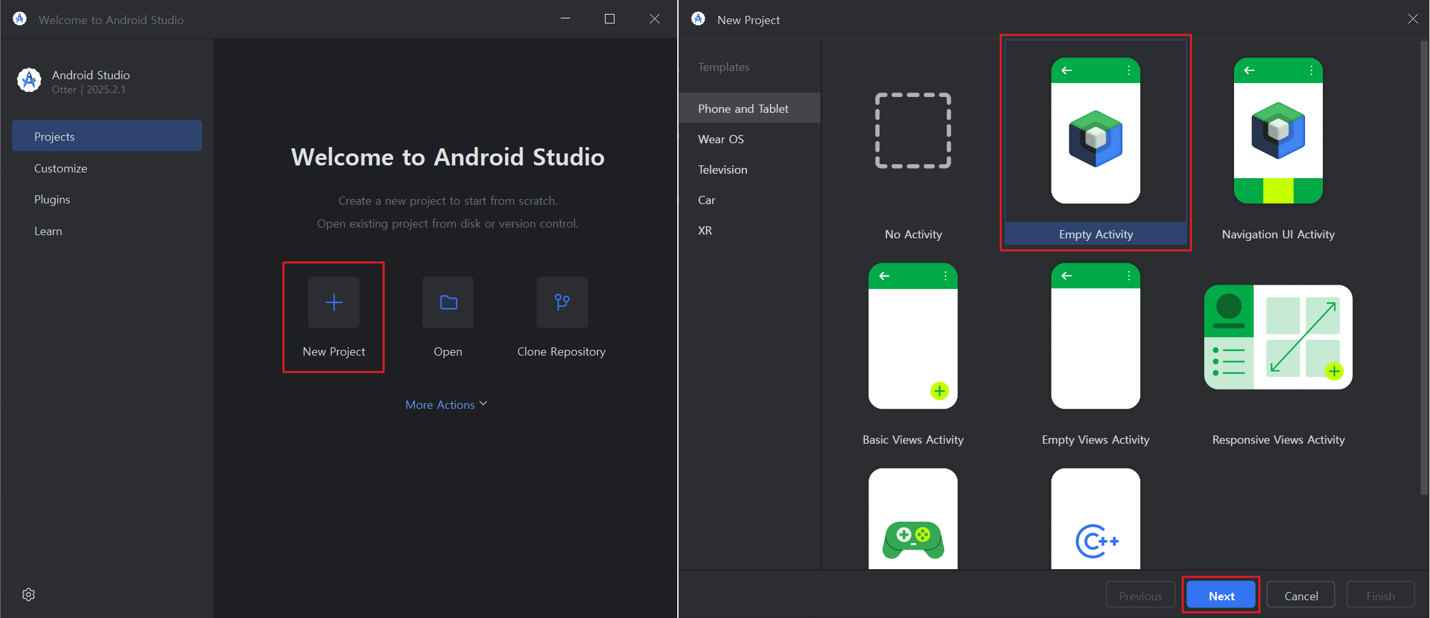The width and height of the screenshot is (1430, 618).
Task: Click the Empty Activity label text
Action: [1096, 234]
